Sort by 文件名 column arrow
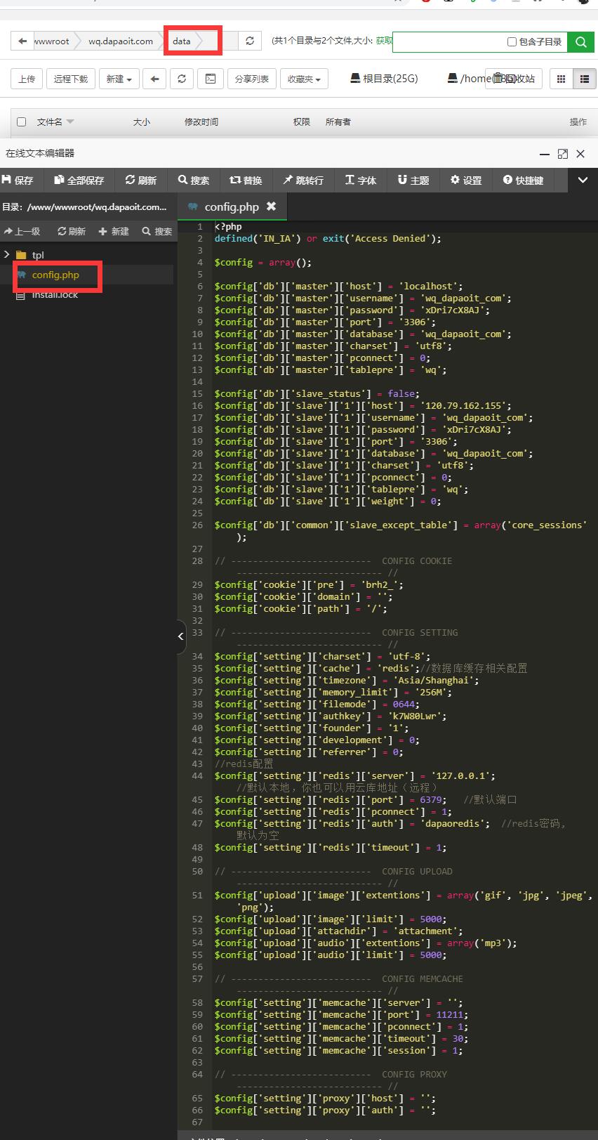 [69, 122]
